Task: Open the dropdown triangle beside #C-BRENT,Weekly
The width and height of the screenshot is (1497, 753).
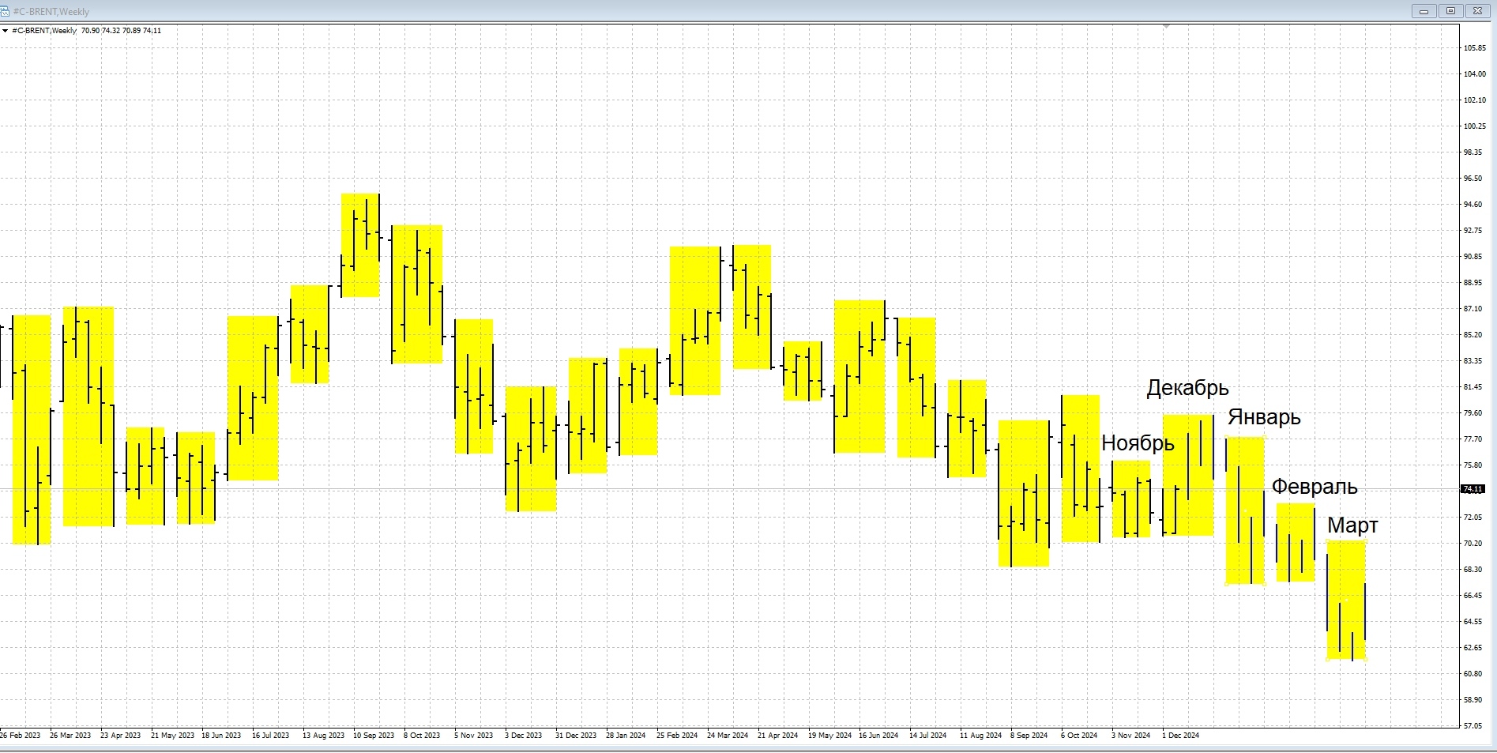Action: coord(6,31)
